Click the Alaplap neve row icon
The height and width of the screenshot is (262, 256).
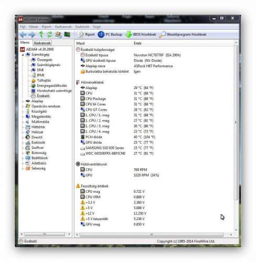[x=82, y=66]
